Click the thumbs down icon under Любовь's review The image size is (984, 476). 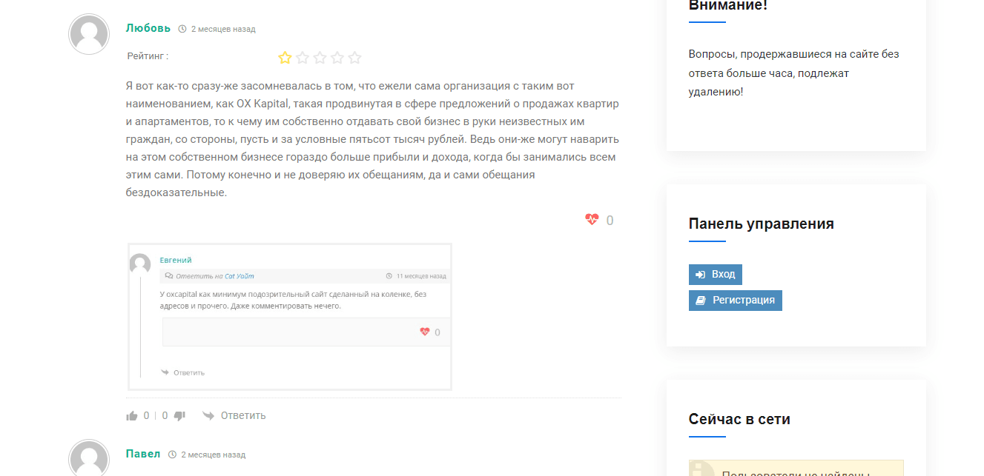(x=179, y=415)
